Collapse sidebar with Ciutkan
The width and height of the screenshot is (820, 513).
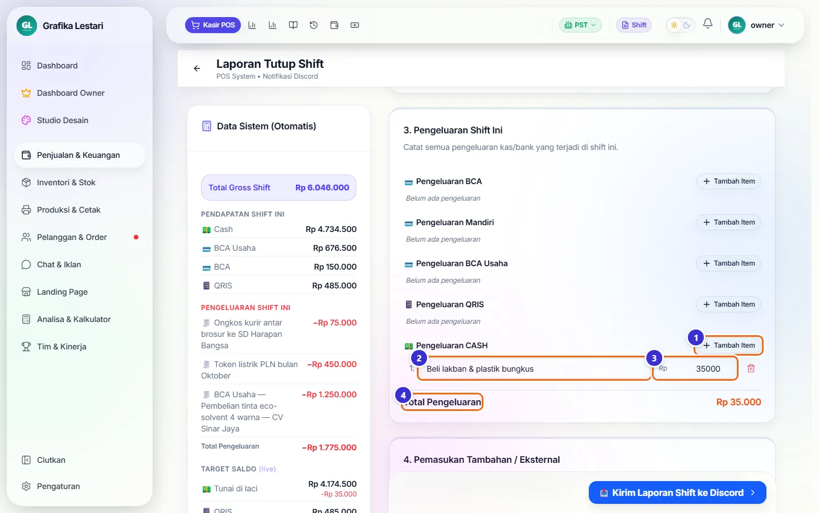pyautogui.click(x=80, y=460)
